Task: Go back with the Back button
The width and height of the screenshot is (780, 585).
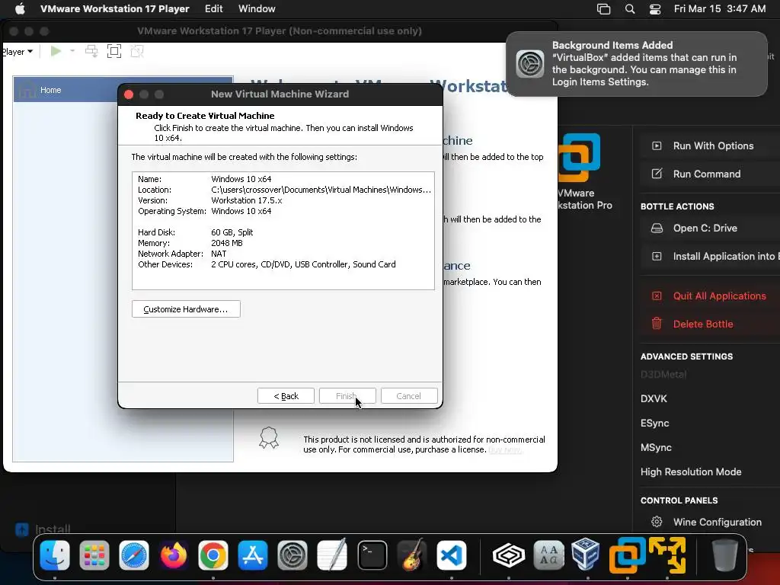Action: [286, 396]
